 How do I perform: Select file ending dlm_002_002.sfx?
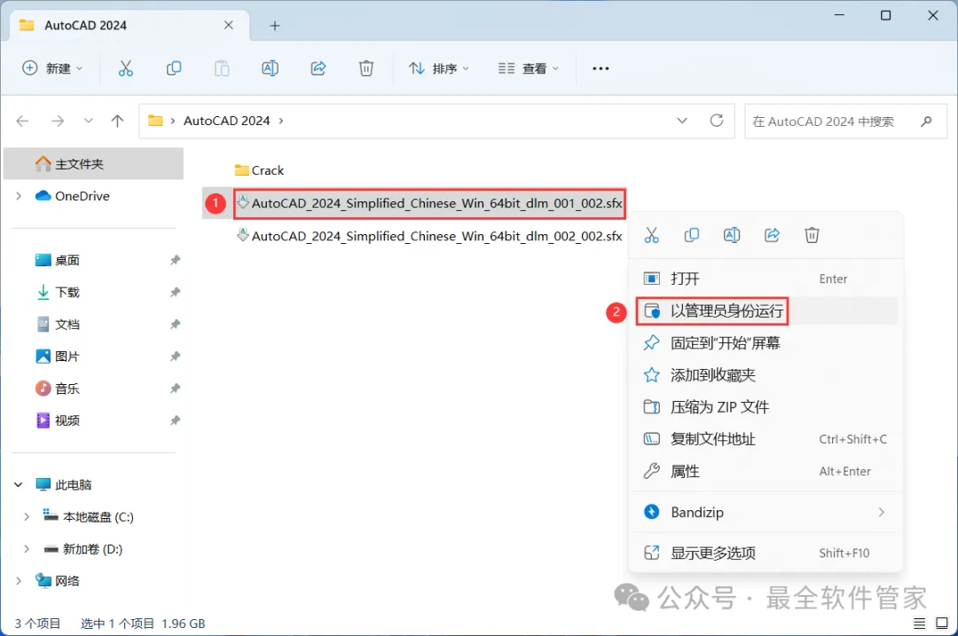[430, 236]
